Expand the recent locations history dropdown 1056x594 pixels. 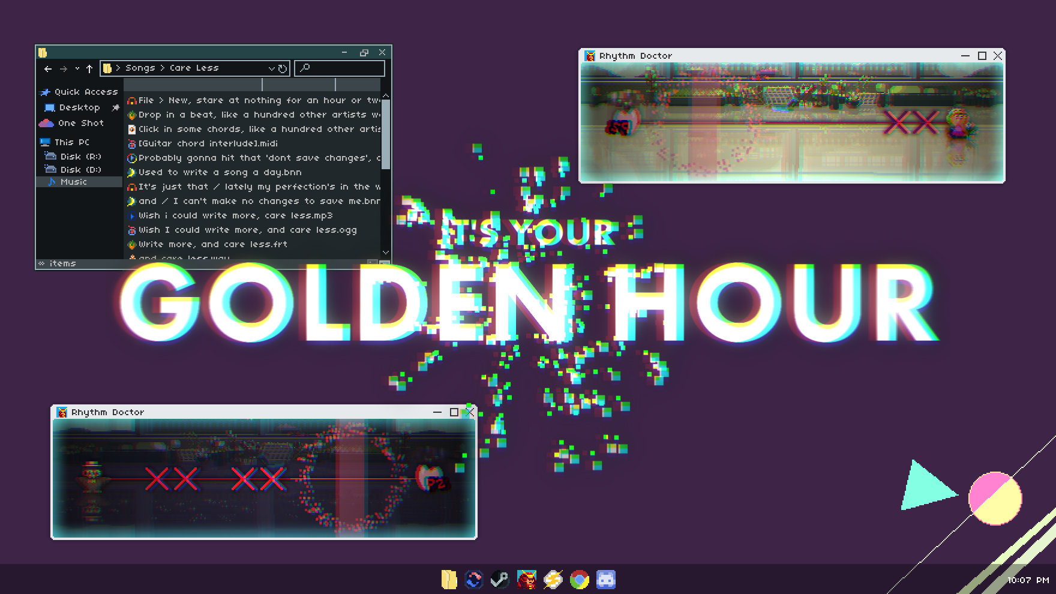pyautogui.click(x=77, y=69)
